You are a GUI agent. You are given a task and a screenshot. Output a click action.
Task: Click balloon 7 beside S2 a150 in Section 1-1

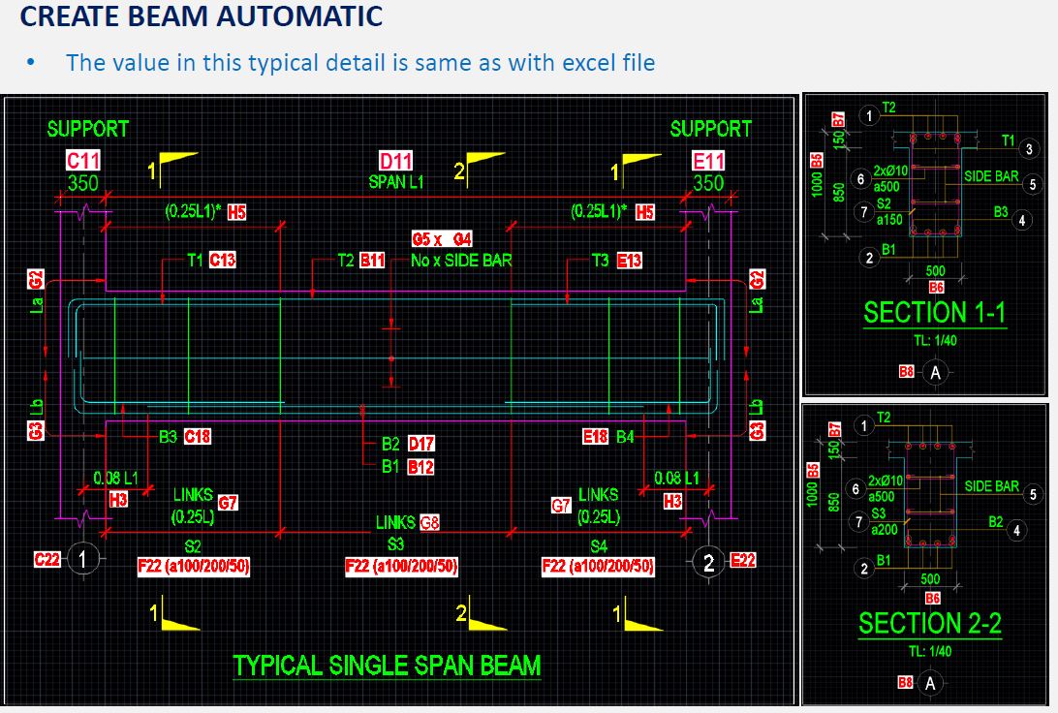point(863,212)
